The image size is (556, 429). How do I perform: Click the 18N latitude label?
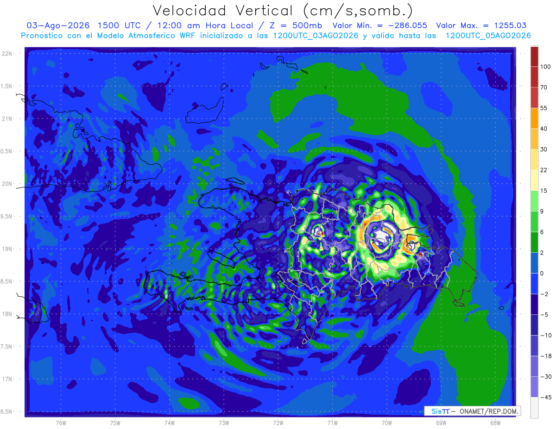coord(7,314)
